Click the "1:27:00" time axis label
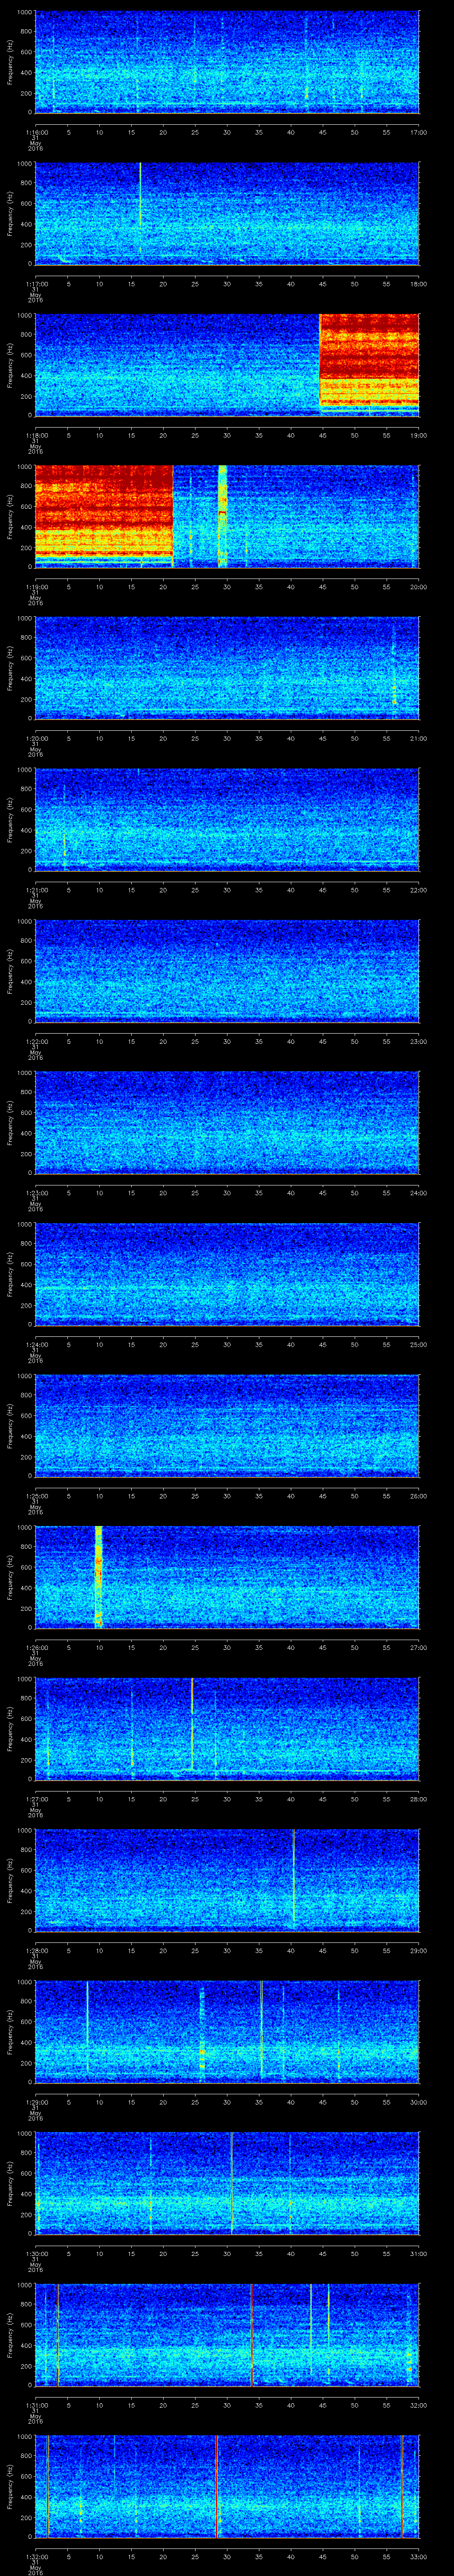This screenshot has height=2576, width=454. click(36, 1798)
